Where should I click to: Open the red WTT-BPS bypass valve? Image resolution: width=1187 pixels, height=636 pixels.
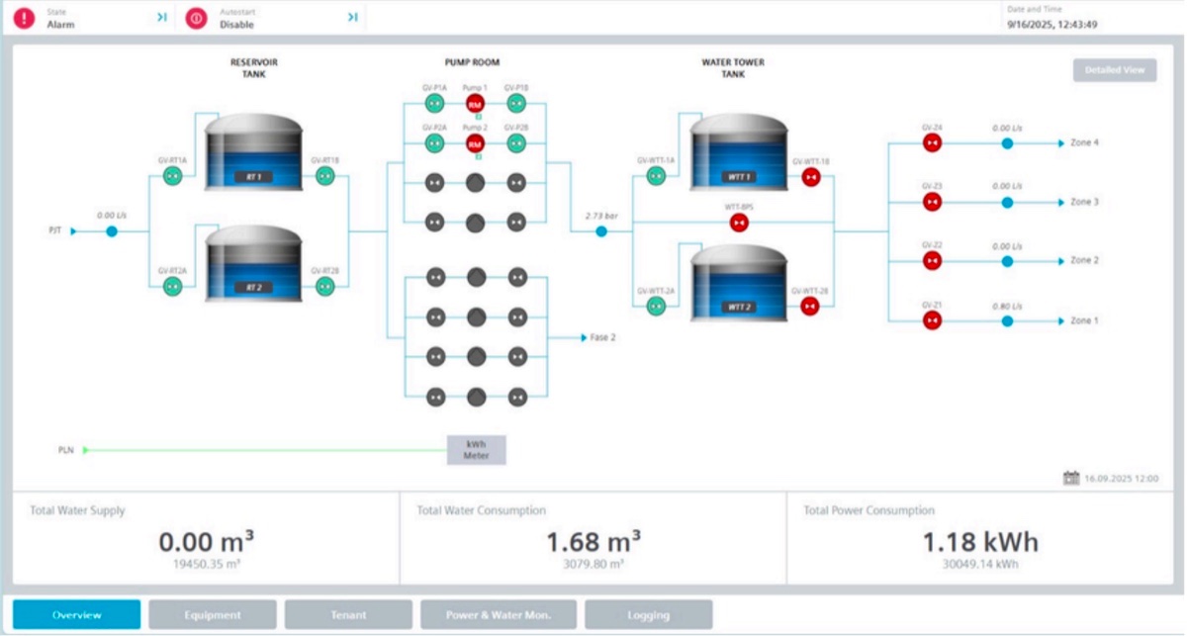(739, 224)
